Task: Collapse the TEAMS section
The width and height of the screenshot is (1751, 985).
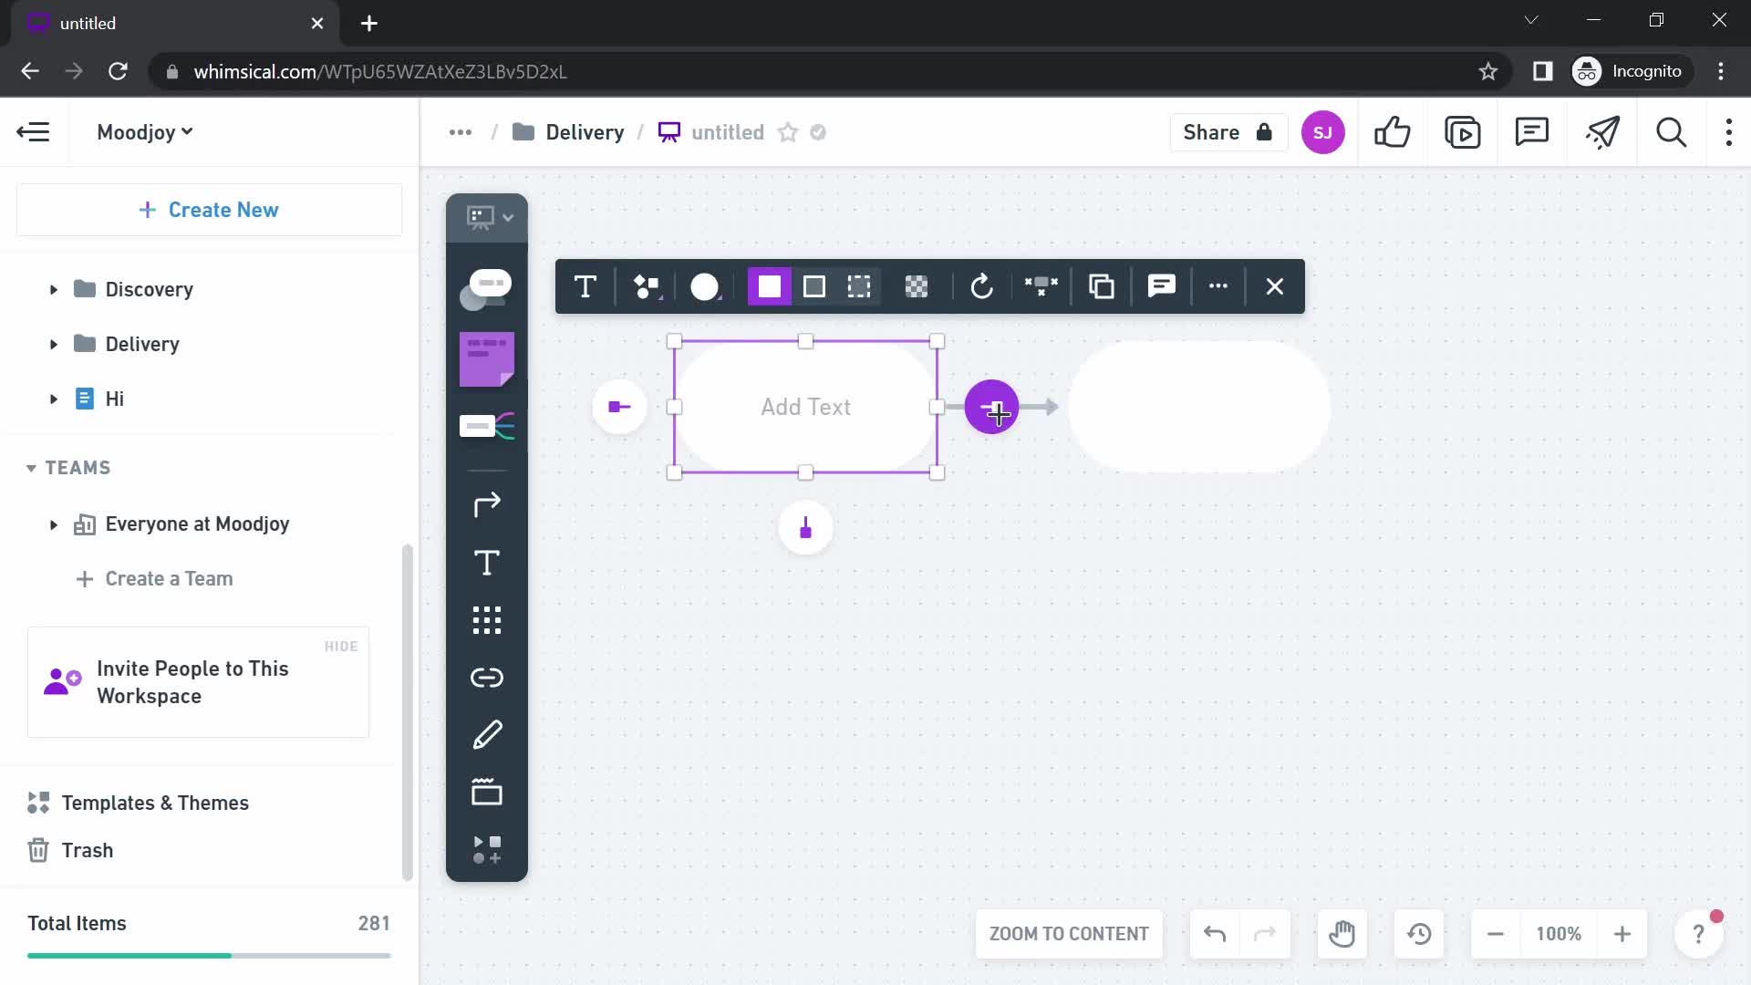Action: (31, 468)
